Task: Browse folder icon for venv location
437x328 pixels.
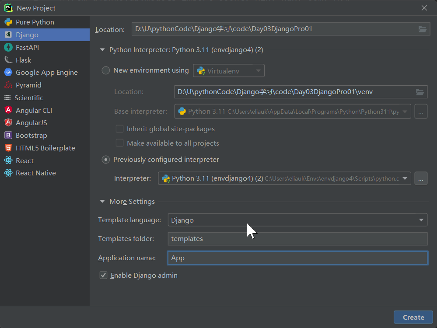Action: point(420,92)
